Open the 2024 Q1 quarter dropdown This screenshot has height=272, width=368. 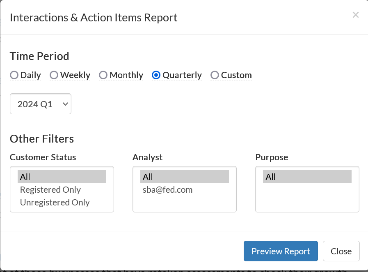41,104
